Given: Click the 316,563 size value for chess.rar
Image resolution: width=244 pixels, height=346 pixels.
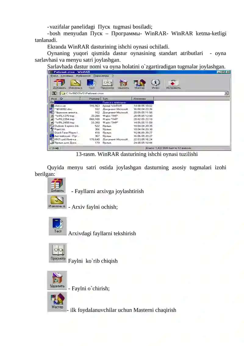Looking at the screenshot, I should pyautogui.click(x=95, y=106).
